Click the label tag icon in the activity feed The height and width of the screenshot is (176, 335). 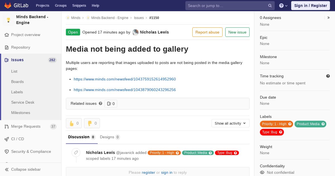click(76, 153)
